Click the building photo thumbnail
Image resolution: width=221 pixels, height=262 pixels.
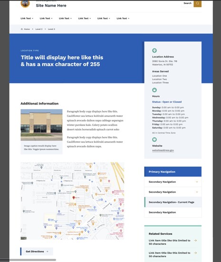tap(41, 125)
